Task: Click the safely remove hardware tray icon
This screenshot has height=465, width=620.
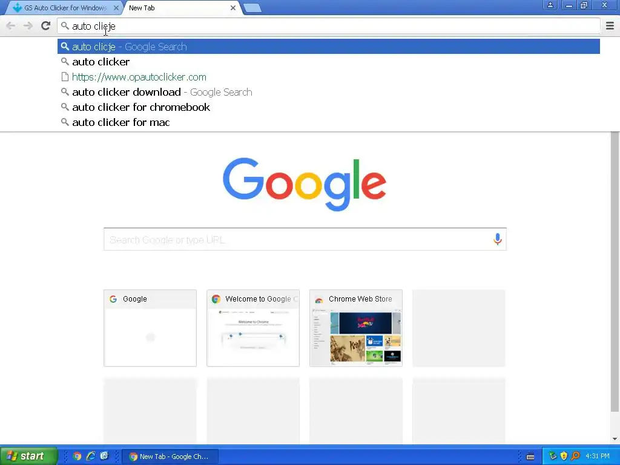Action: 552,457
